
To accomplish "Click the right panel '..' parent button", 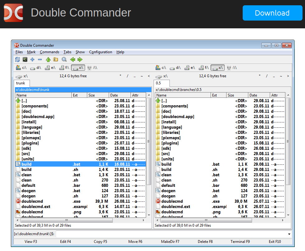I will (x=274, y=76).
